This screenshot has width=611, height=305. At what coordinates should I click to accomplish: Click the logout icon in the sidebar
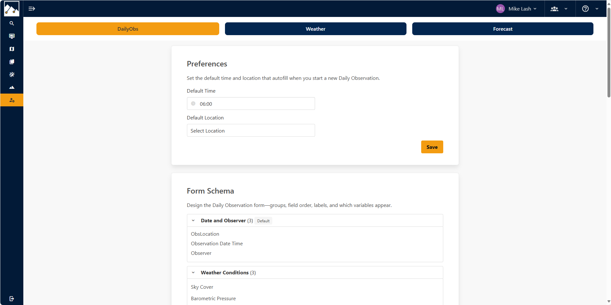point(12,299)
